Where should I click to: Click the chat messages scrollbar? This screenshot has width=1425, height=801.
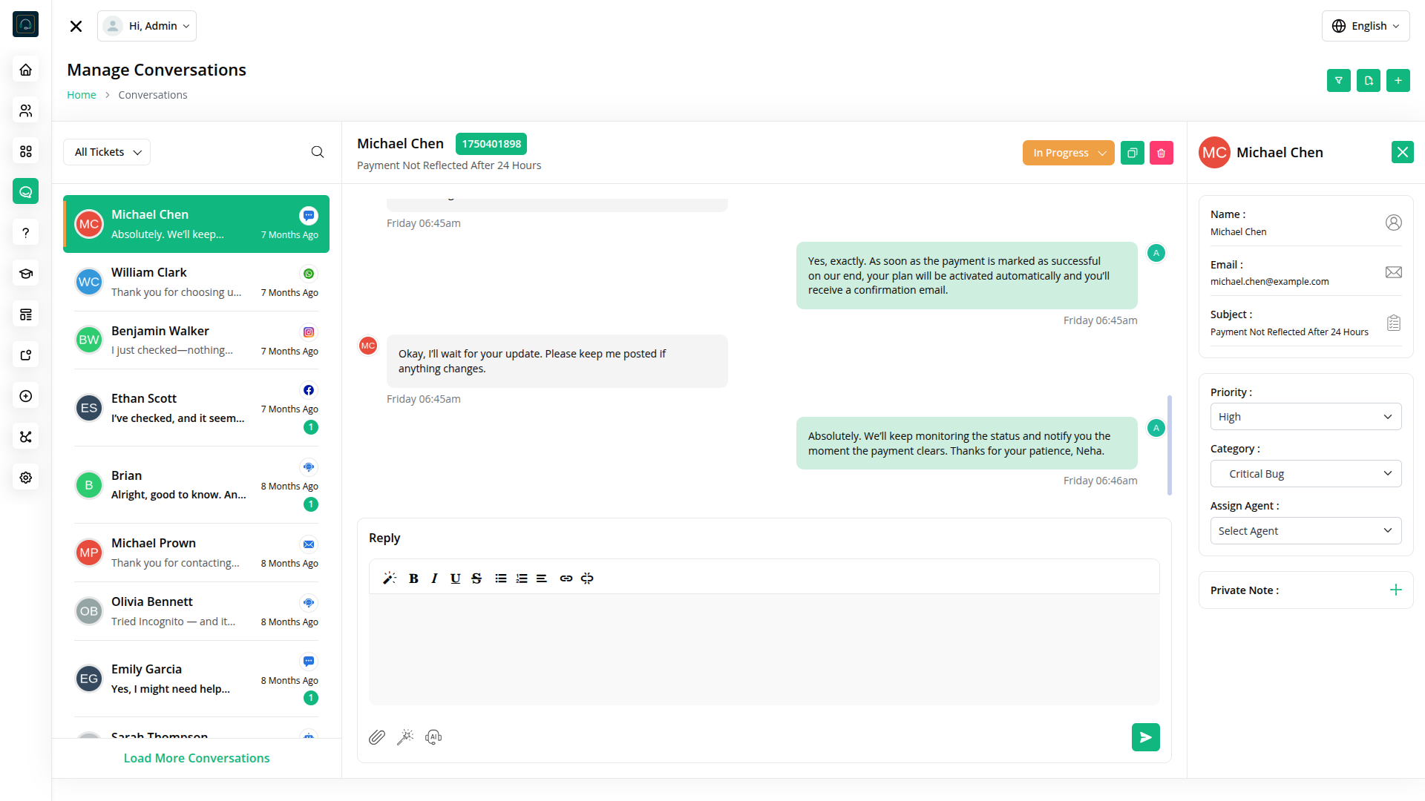click(1170, 445)
